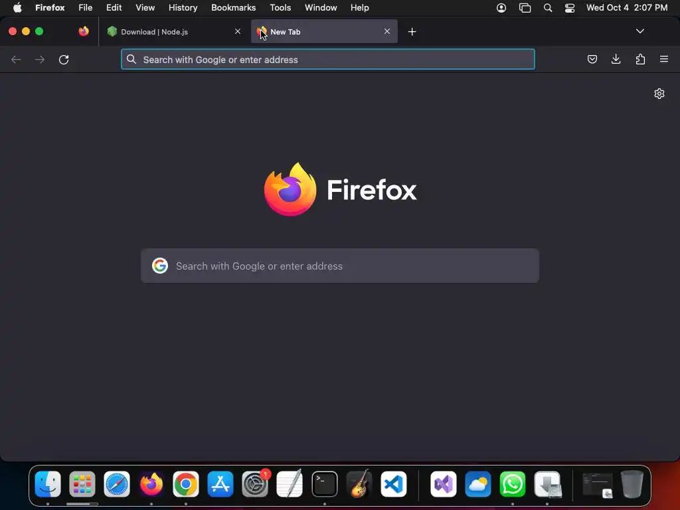This screenshot has height=510, width=680.
Task: Open the View menu
Action: click(x=145, y=7)
